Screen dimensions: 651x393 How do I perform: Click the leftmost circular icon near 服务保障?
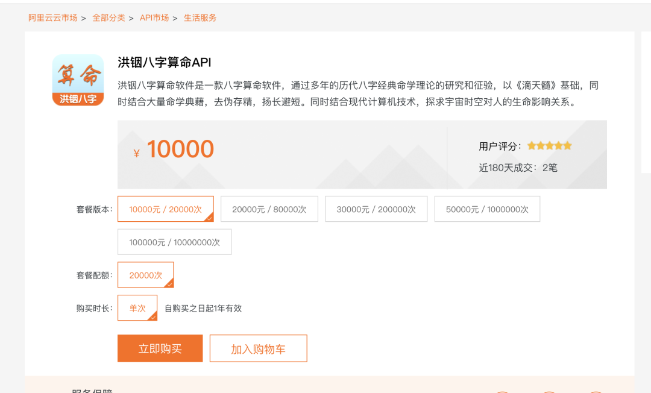tap(502, 391)
